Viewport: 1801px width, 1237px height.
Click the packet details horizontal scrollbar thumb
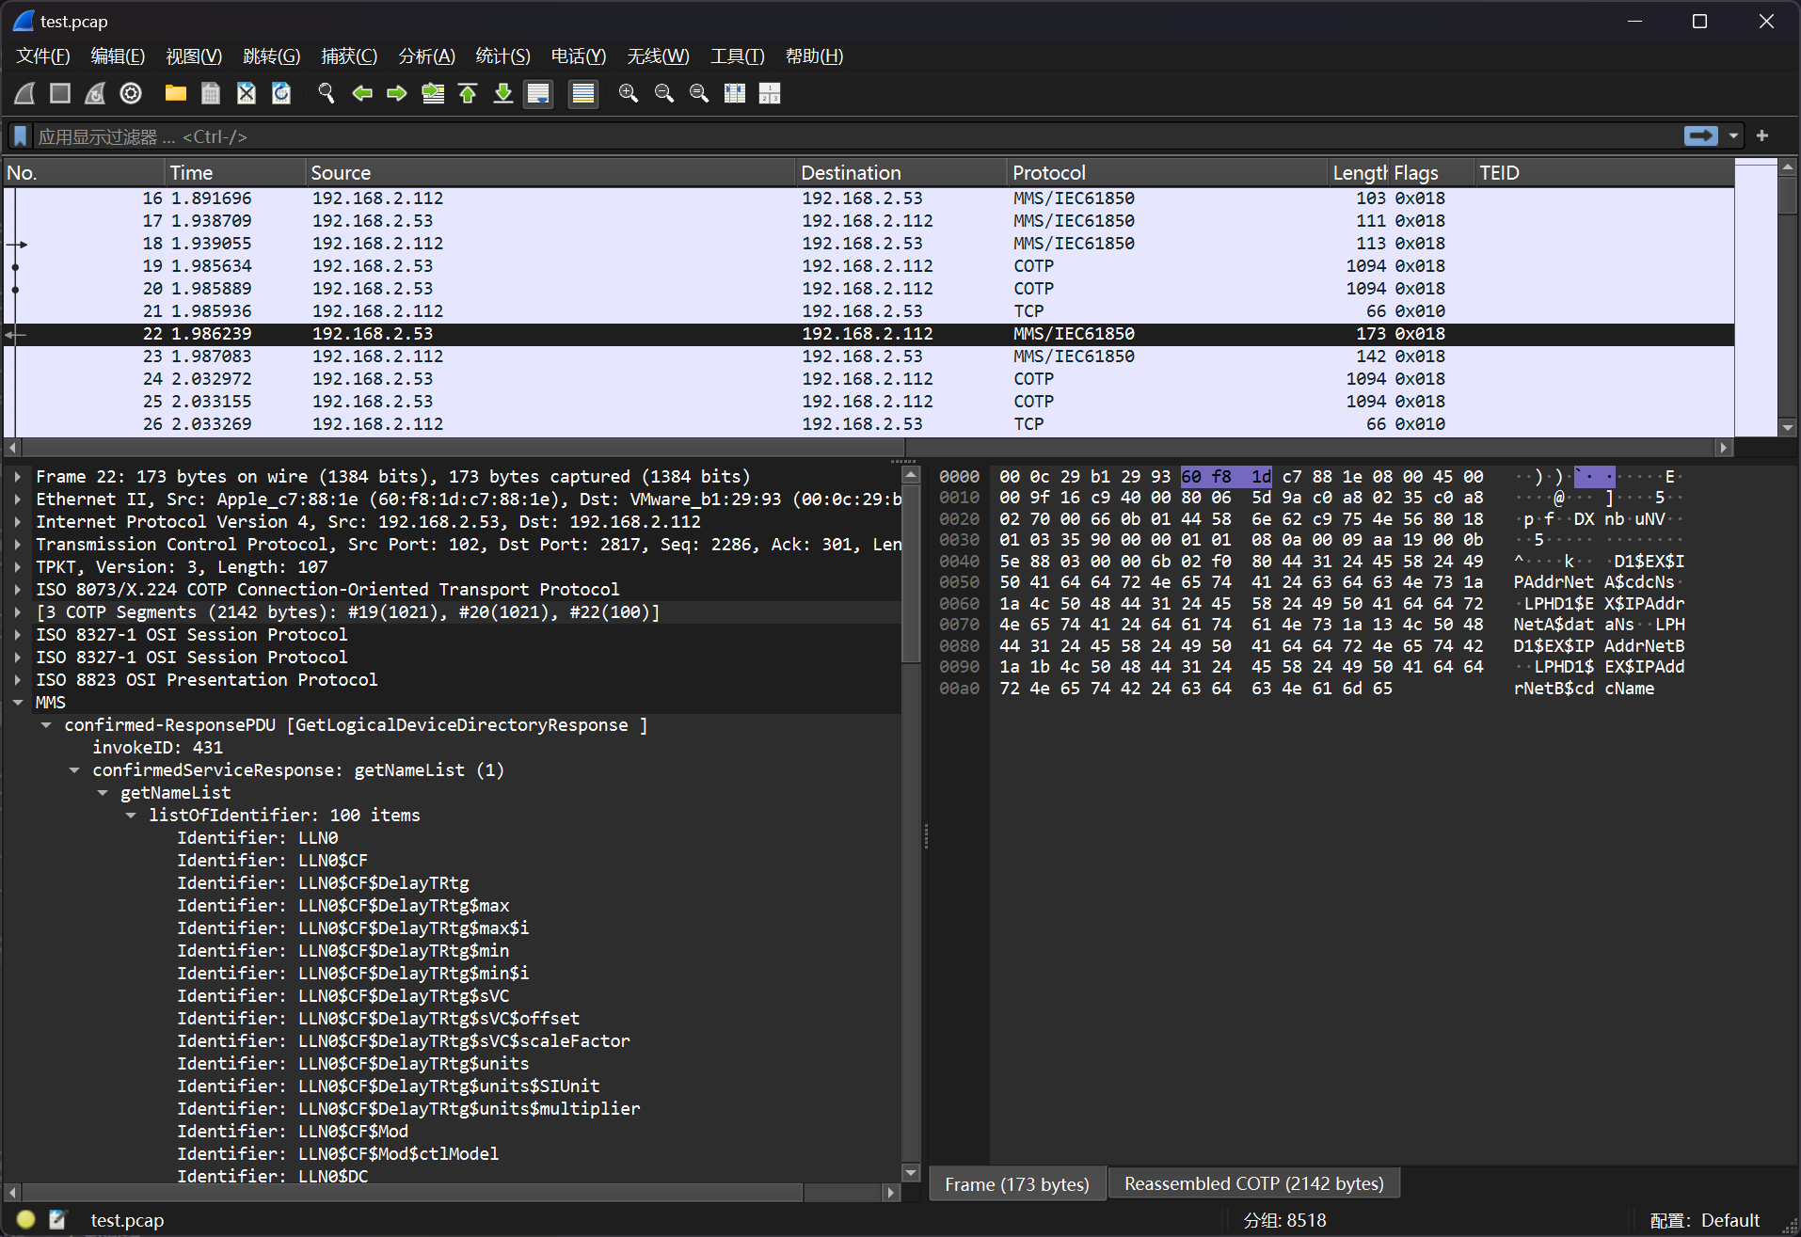[412, 1192]
